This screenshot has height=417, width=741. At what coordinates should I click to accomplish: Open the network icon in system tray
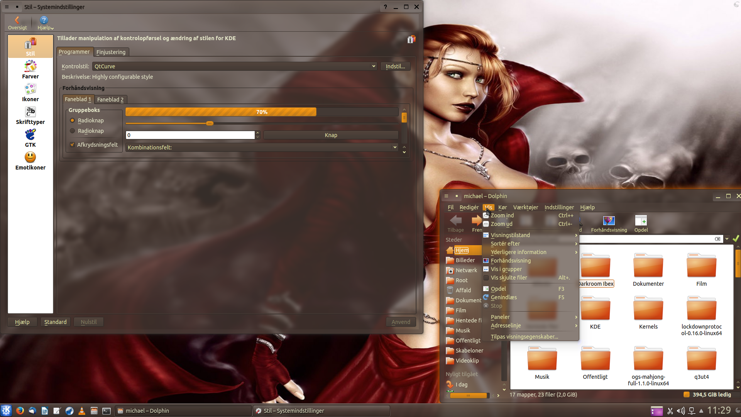[x=692, y=411]
